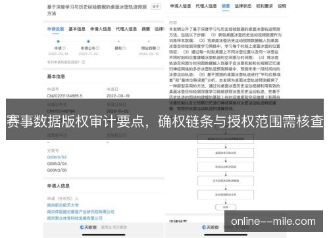
Task: Tap the 审中 status badge beside the title
Action: pyautogui.click(x=156, y=7)
